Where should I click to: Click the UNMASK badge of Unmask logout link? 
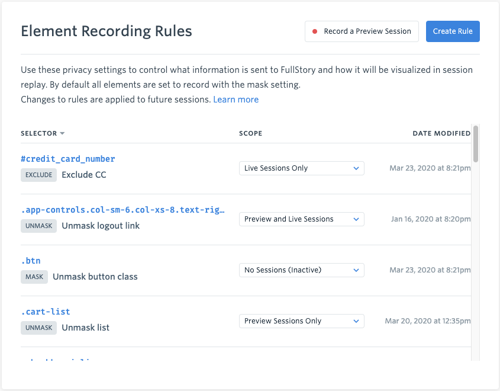[x=38, y=226]
